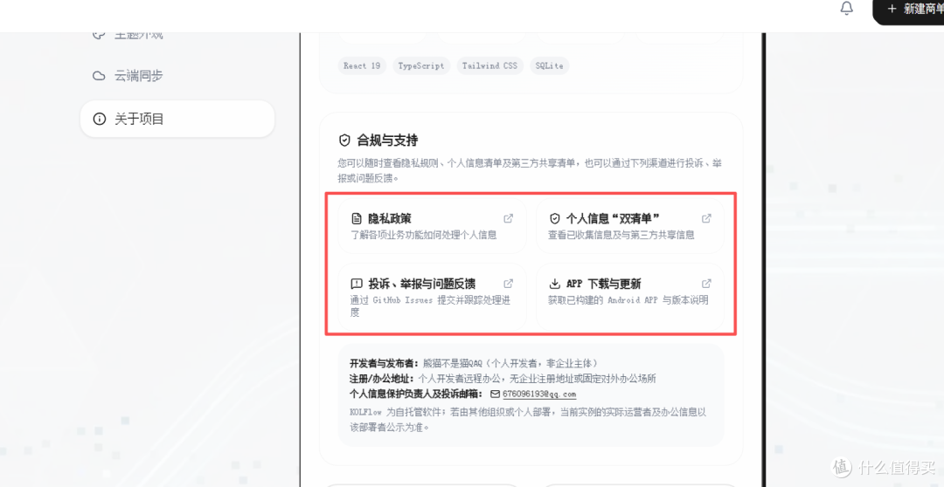Click external-link icon on 个人信息双清单 card
The width and height of the screenshot is (944, 487).
coord(707,218)
